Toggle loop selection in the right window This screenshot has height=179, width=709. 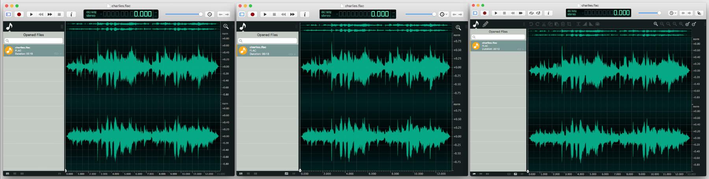[x=538, y=13]
